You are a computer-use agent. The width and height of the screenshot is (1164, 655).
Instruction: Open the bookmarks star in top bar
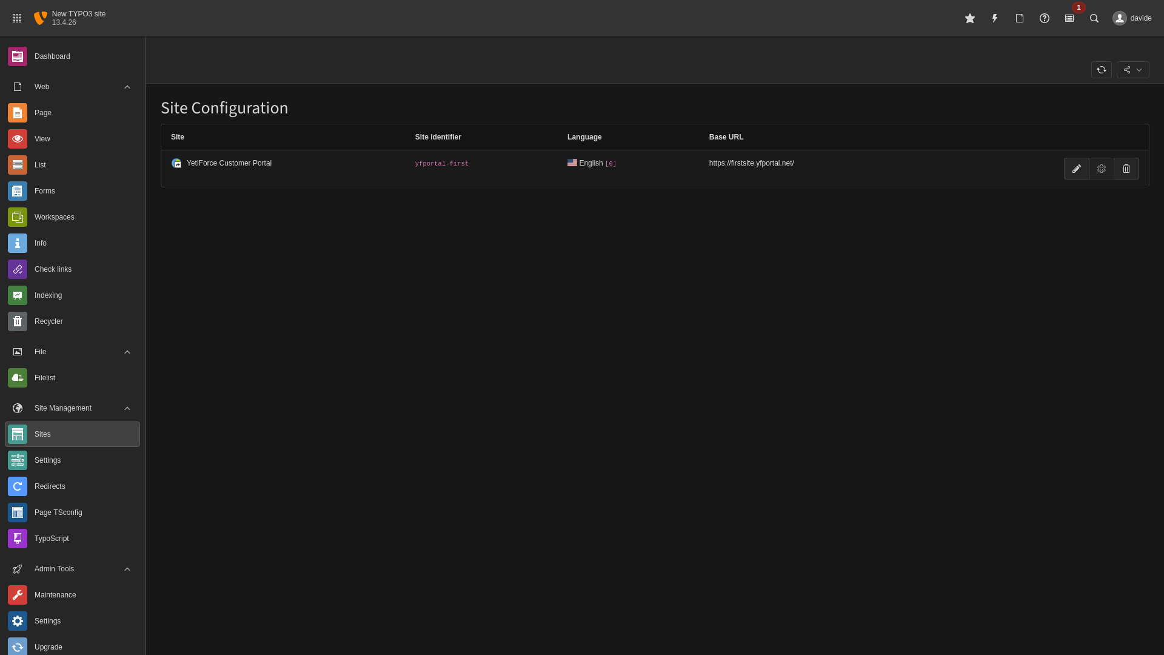(x=969, y=18)
